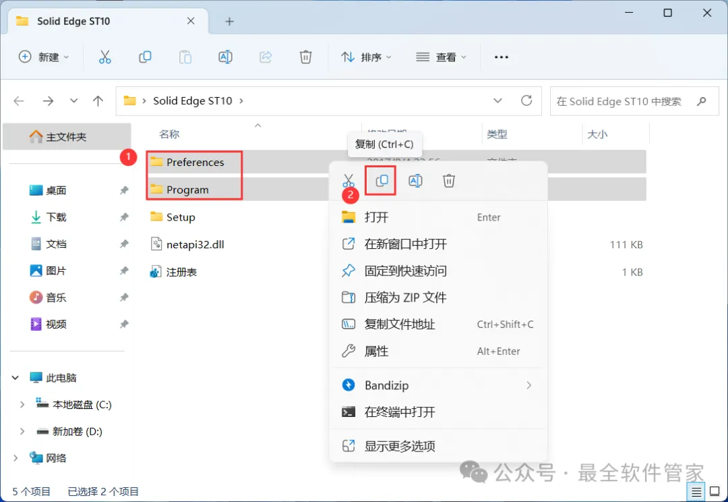The width and height of the screenshot is (728, 502).
Task: Click the toolbar Rename icon
Action: click(x=225, y=57)
